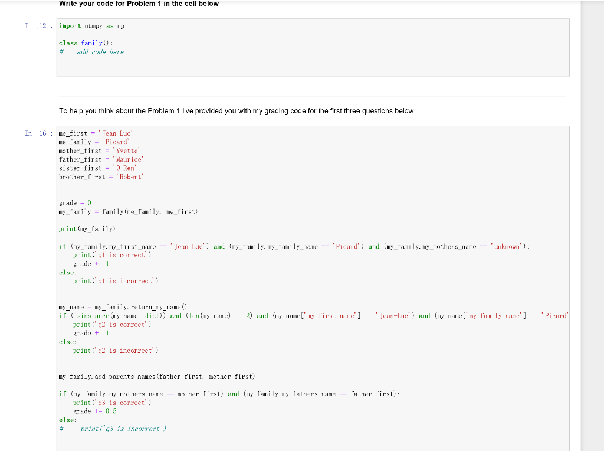The image size is (604, 451).
Task: Select the '# add code here' comment
Action: (91, 52)
